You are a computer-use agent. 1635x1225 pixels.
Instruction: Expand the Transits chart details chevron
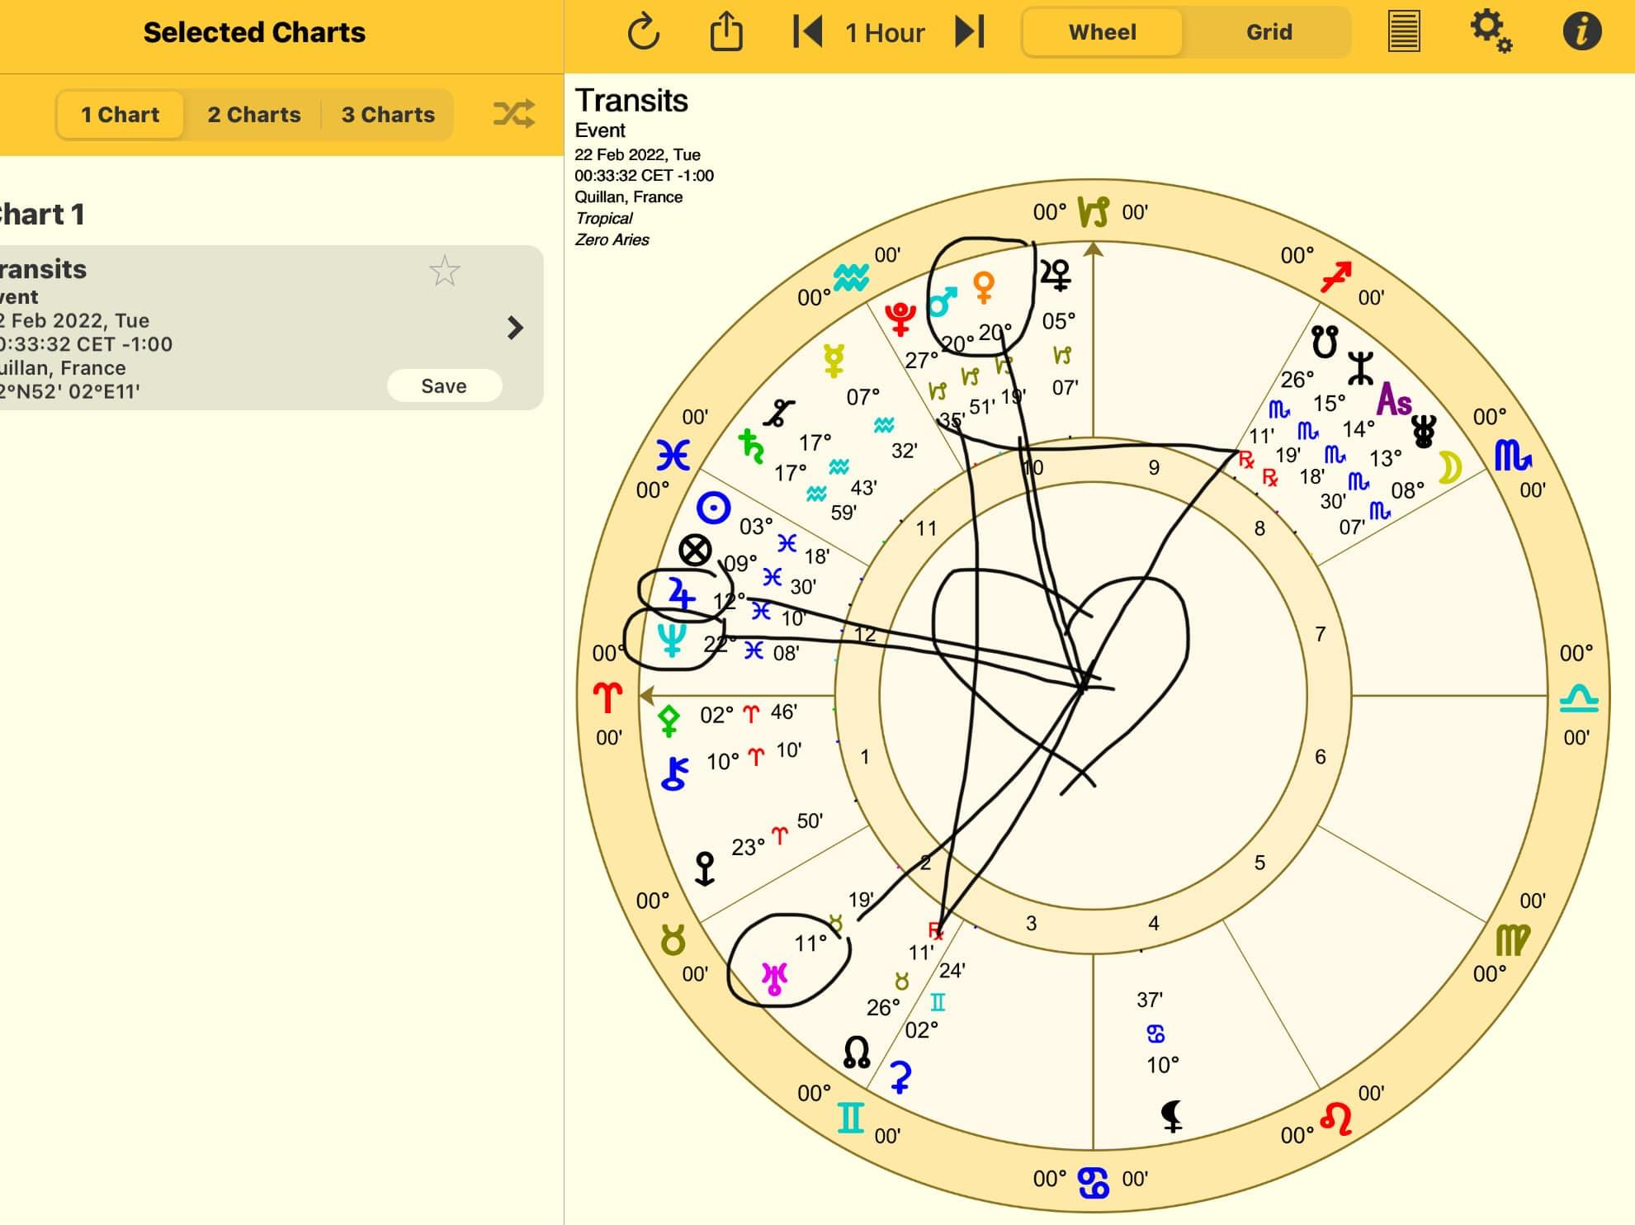point(515,328)
